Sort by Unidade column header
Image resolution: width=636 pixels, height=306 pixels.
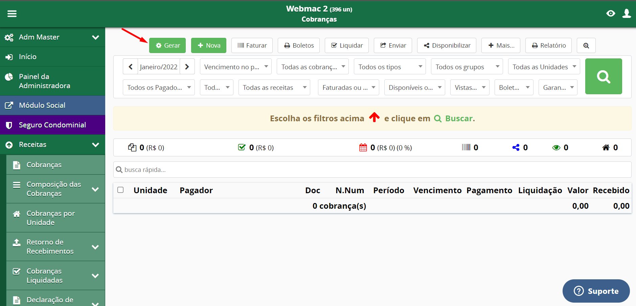[150, 190]
